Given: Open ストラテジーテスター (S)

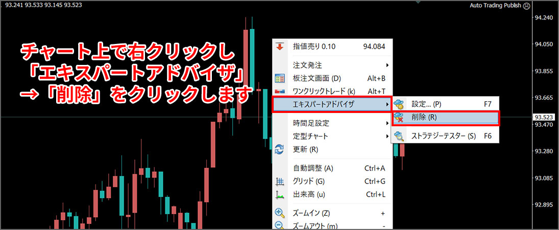Looking at the screenshot, I should point(445,136).
